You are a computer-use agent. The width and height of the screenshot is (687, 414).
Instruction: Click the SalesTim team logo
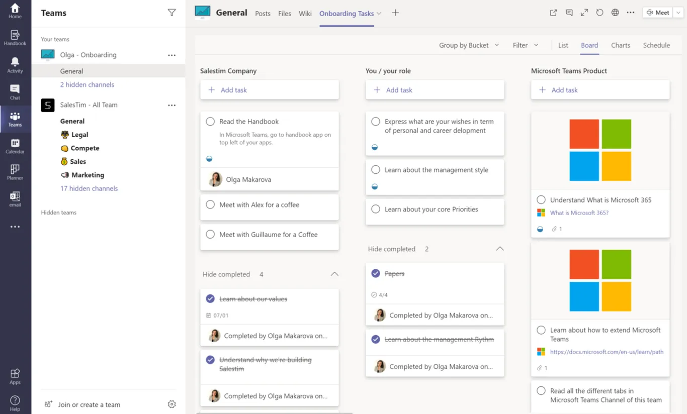48,105
